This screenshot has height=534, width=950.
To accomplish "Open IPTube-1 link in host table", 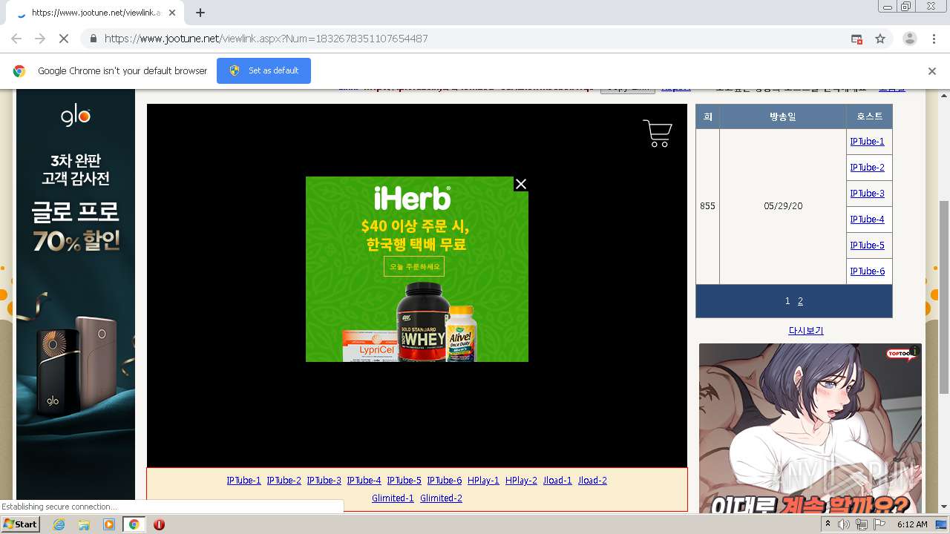I will [x=867, y=142].
